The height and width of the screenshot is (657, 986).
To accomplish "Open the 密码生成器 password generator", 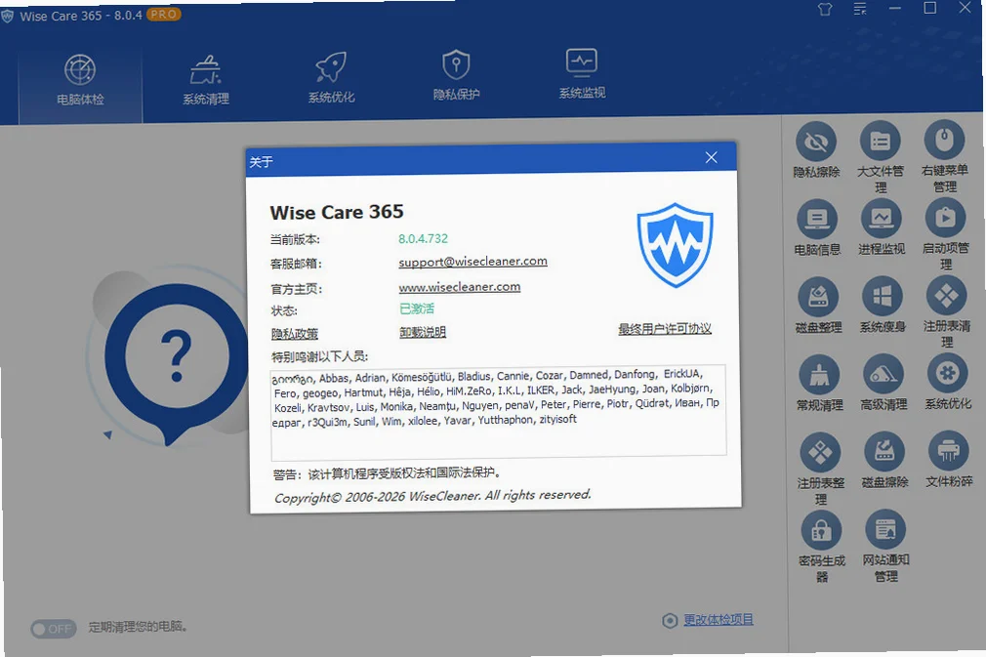I will coord(822,547).
